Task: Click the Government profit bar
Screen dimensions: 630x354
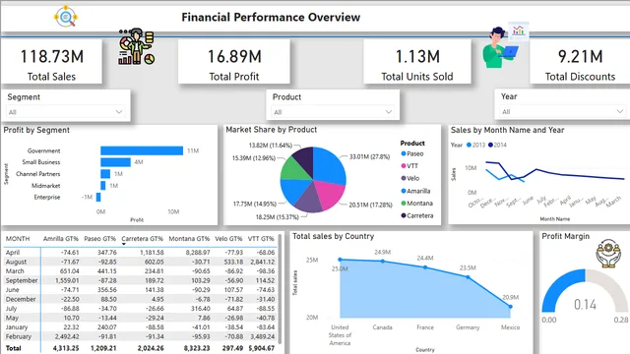Action: click(142, 150)
